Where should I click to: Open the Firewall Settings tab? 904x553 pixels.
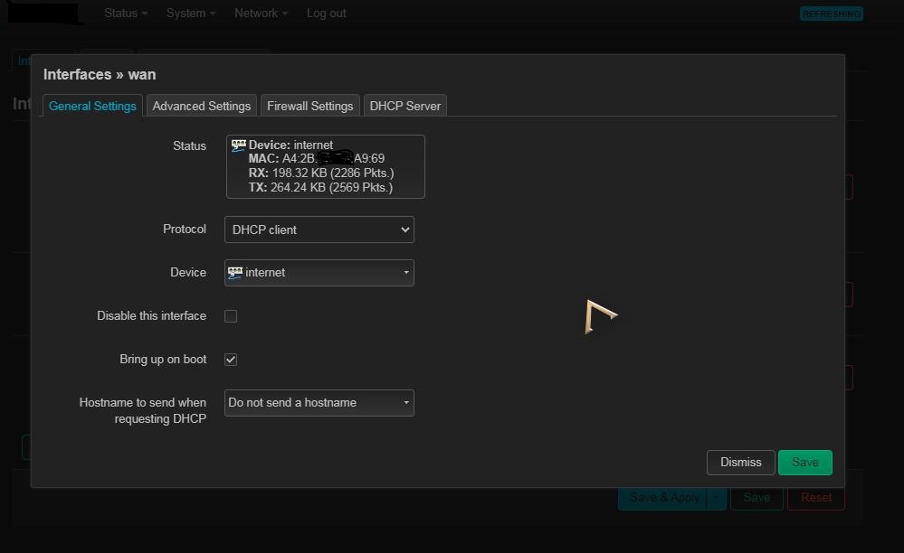coord(309,106)
